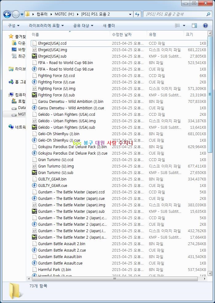The image size is (215, 303).
Task: Click the Forward navigation arrow button
Action: pyautogui.click(x=16, y=14)
